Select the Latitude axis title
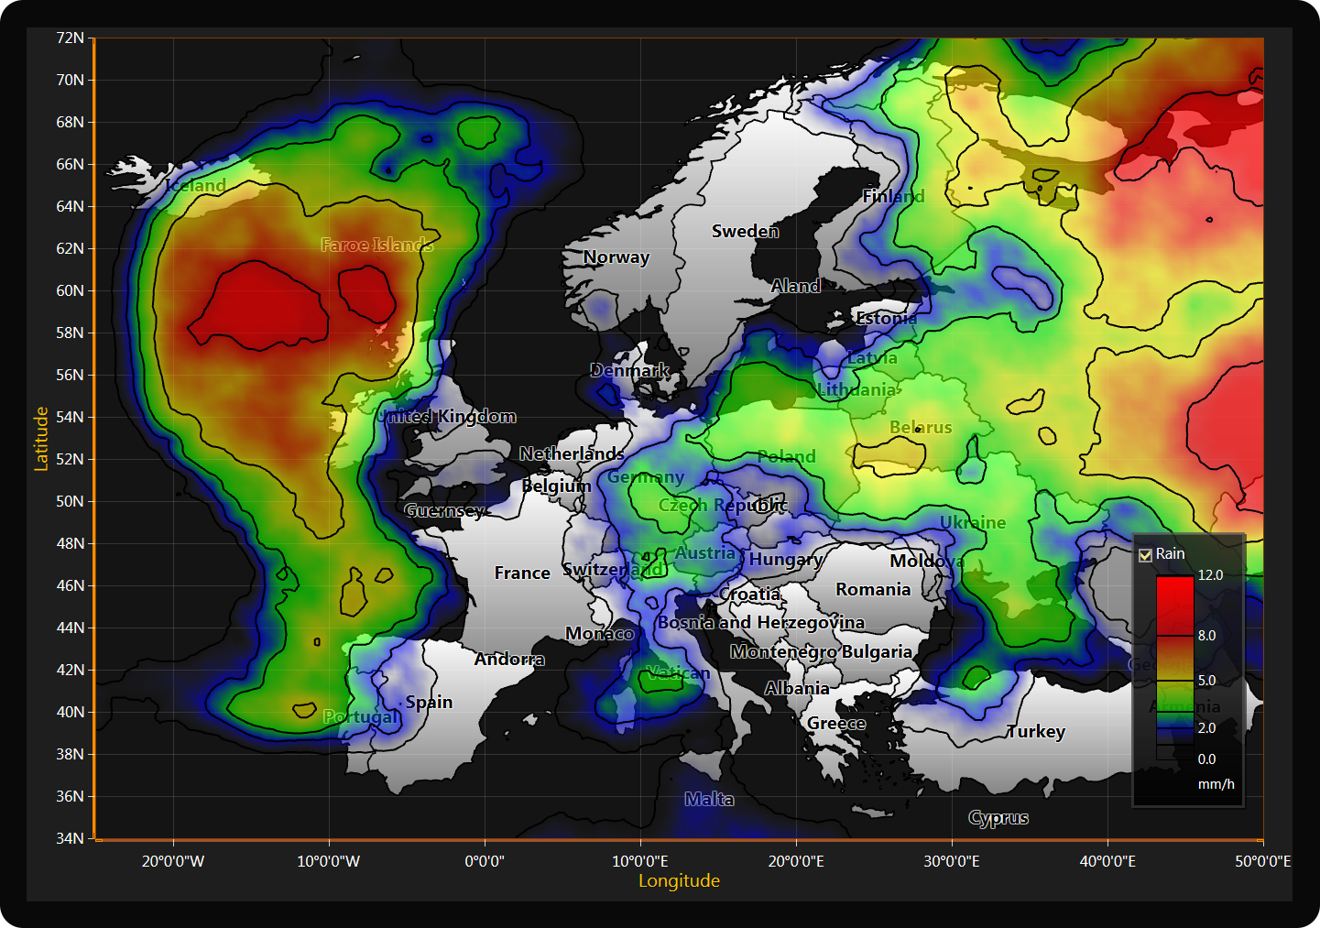The image size is (1320, 928). coord(41,439)
